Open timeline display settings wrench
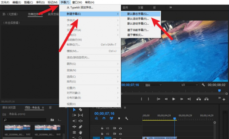This screenshot has height=139, width=229. click(126, 118)
